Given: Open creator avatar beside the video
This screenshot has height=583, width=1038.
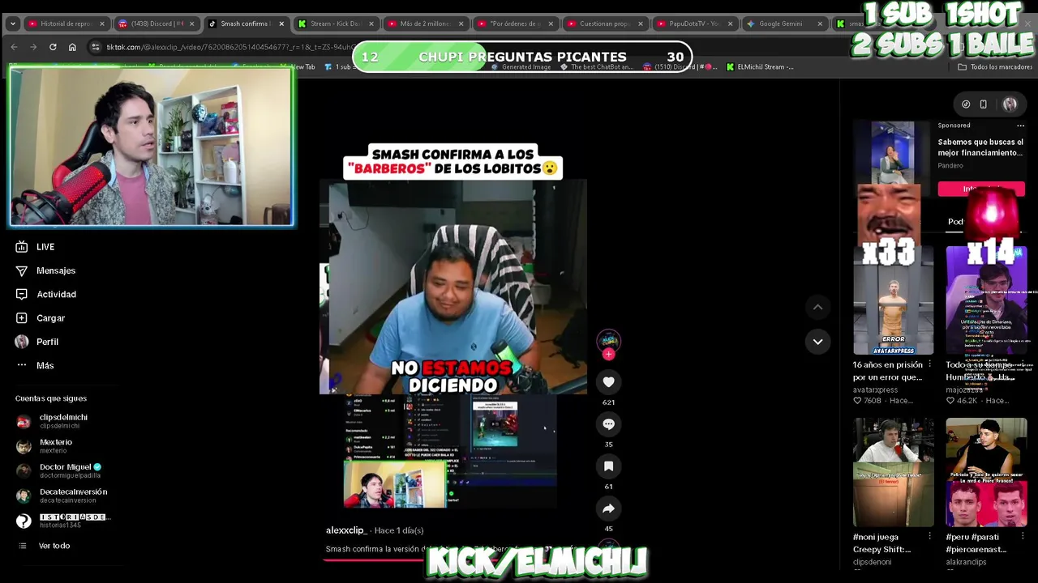Looking at the screenshot, I should (x=608, y=340).
